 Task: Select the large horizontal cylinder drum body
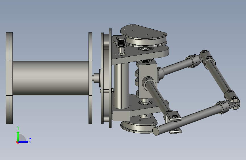51,78
